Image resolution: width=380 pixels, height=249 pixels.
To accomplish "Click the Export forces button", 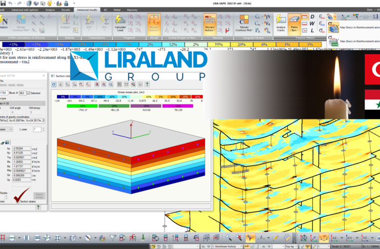I will click(x=39, y=195).
